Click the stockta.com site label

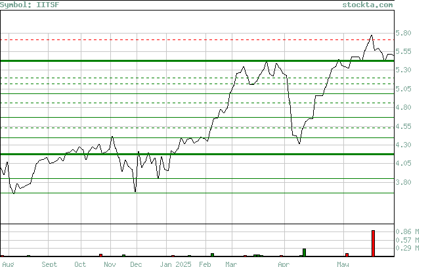click(x=368, y=5)
